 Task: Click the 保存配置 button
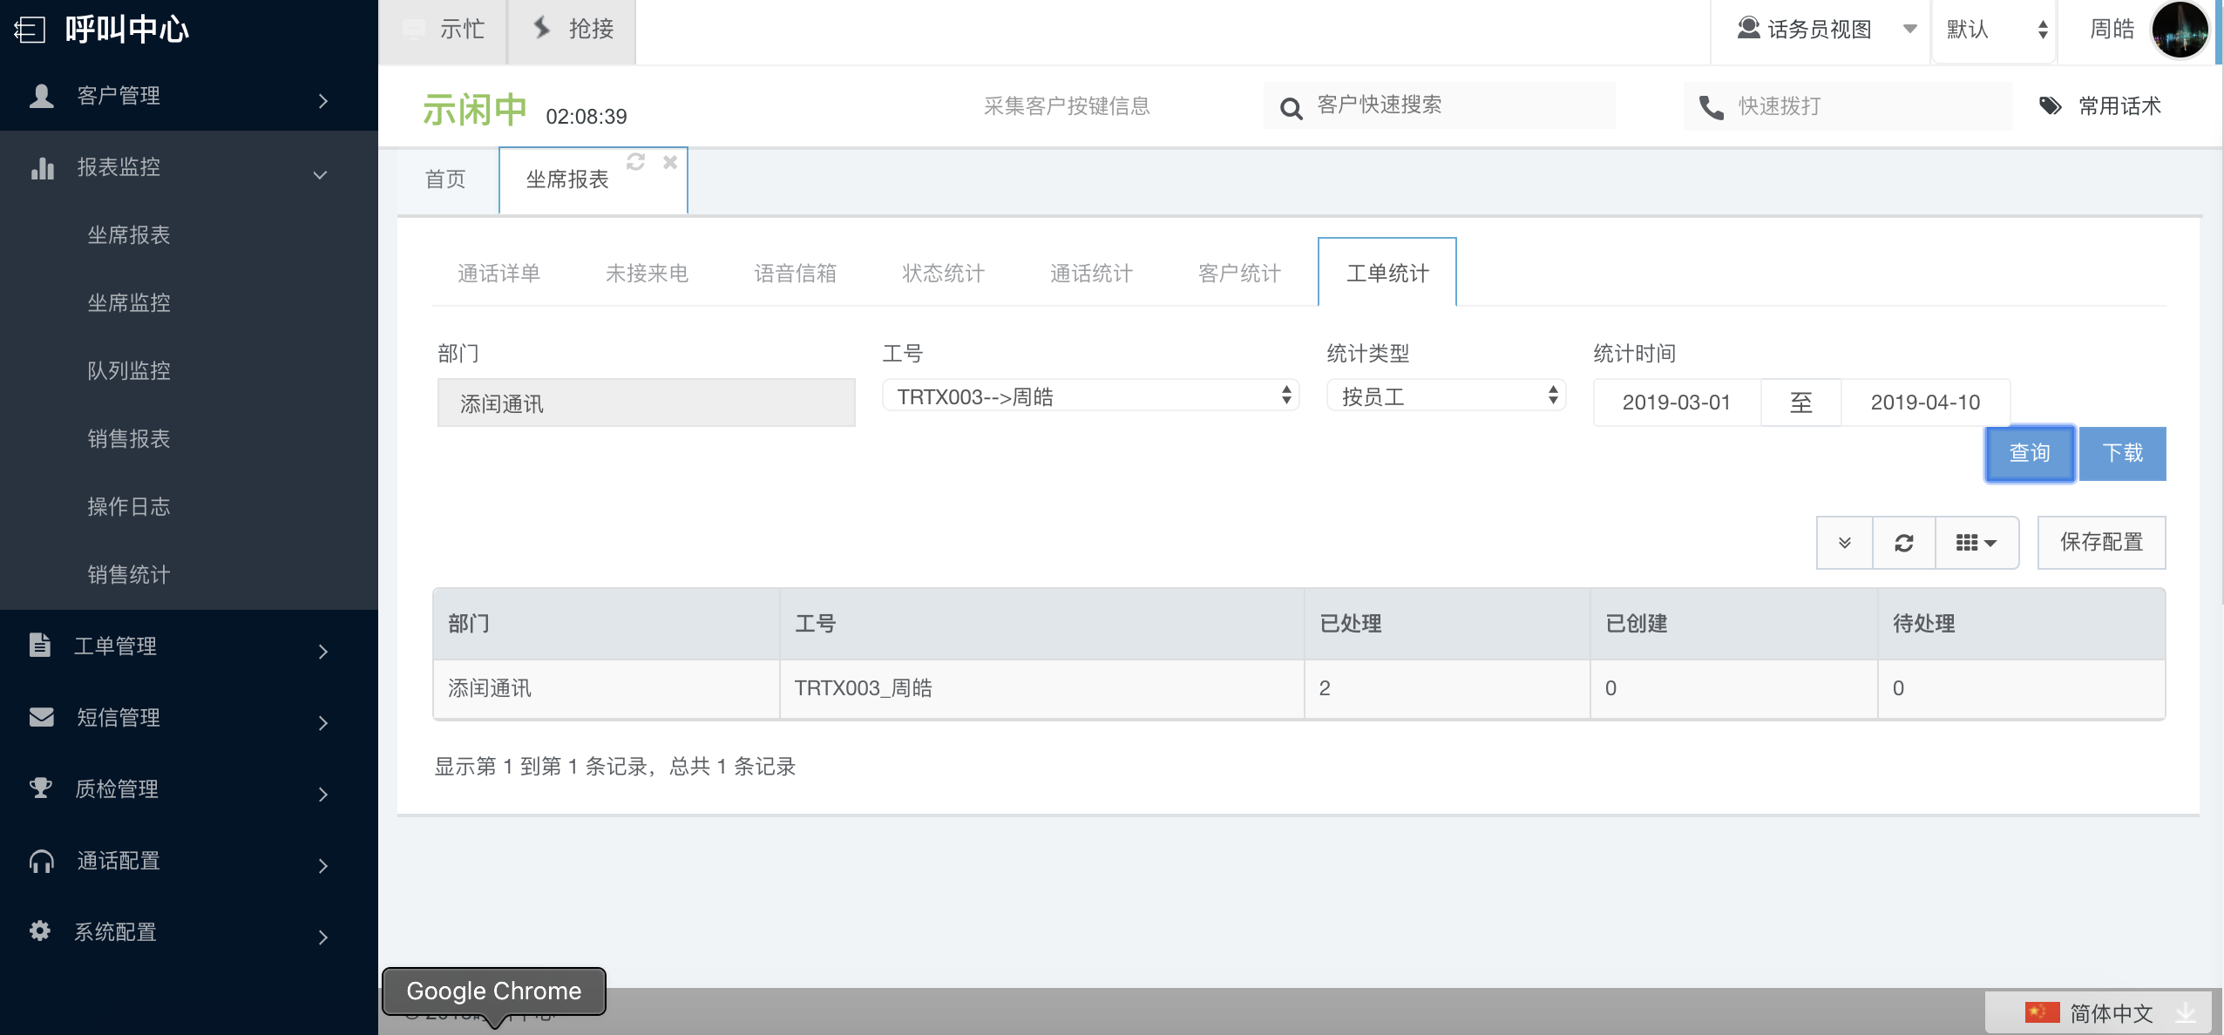point(2100,543)
